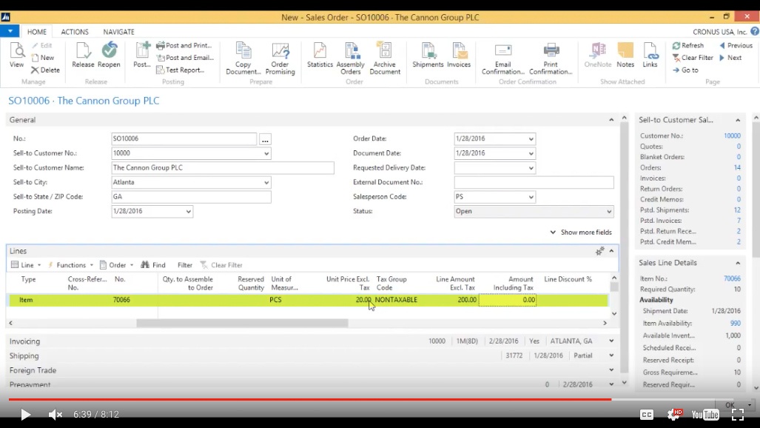The width and height of the screenshot is (760, 428).
Task: Toggle closed captions
Action: click(x=647, y=415)
